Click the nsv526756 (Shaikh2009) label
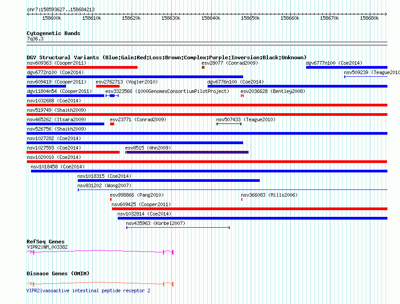Viewport: 400px width, 304px height. 57,129
